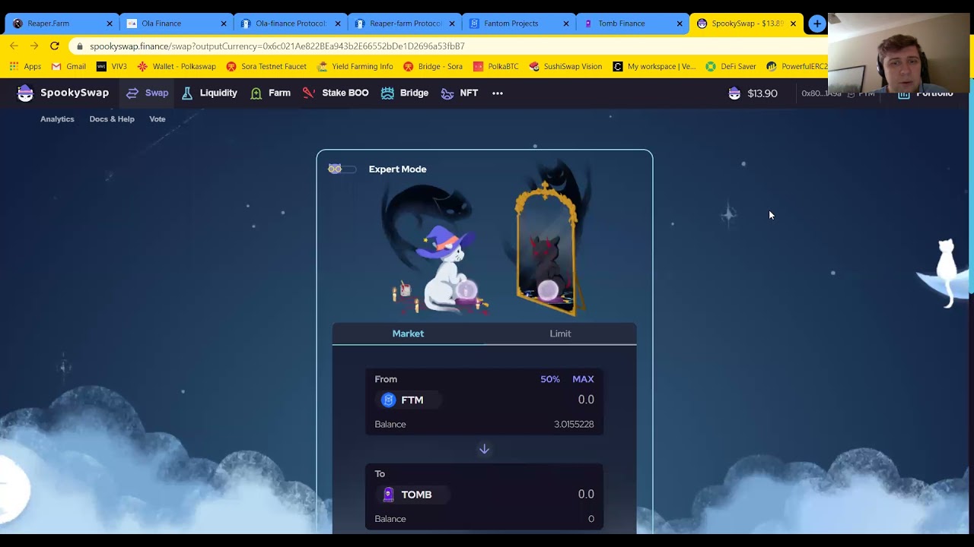The width and height of the screenshot is (974, 547).
Task: Open the Gmail bookmark
Action: 68,67
